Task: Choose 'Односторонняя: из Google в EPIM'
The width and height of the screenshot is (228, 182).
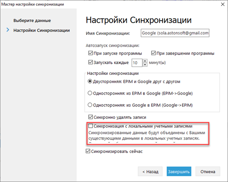Action: (90, 105)
